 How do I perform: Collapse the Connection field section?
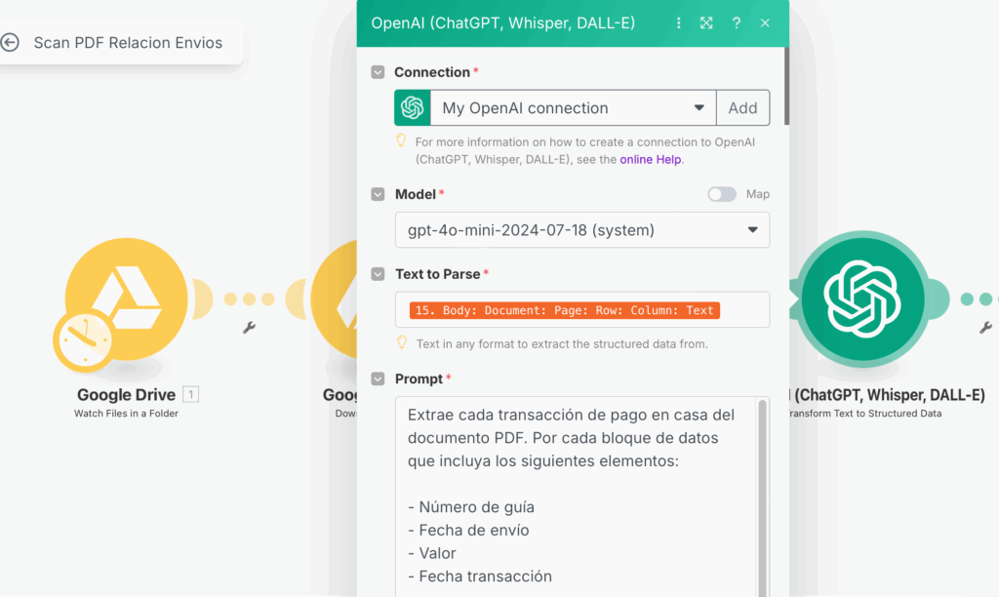[x=378, y=72]
